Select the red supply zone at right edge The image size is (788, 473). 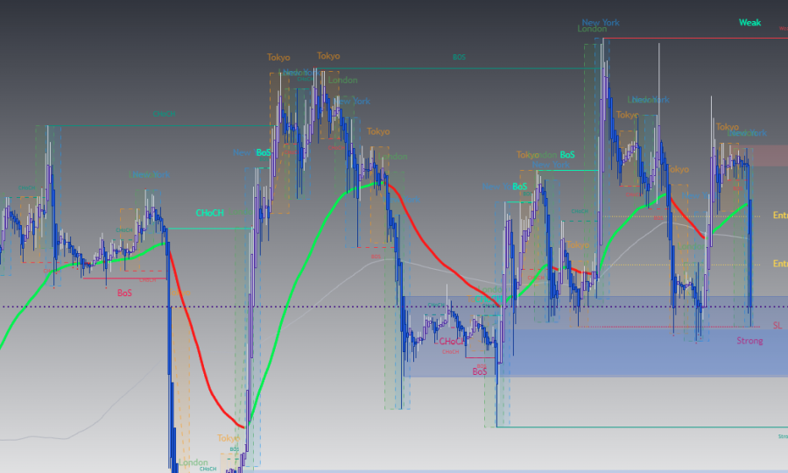770,156
